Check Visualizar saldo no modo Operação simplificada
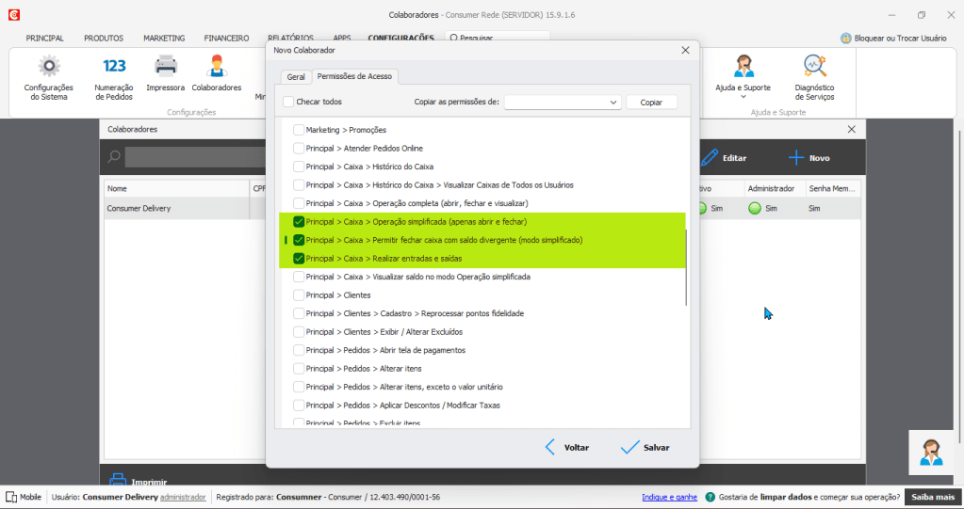Viewport: 964px width, 509px height. [x=299, y=277]
